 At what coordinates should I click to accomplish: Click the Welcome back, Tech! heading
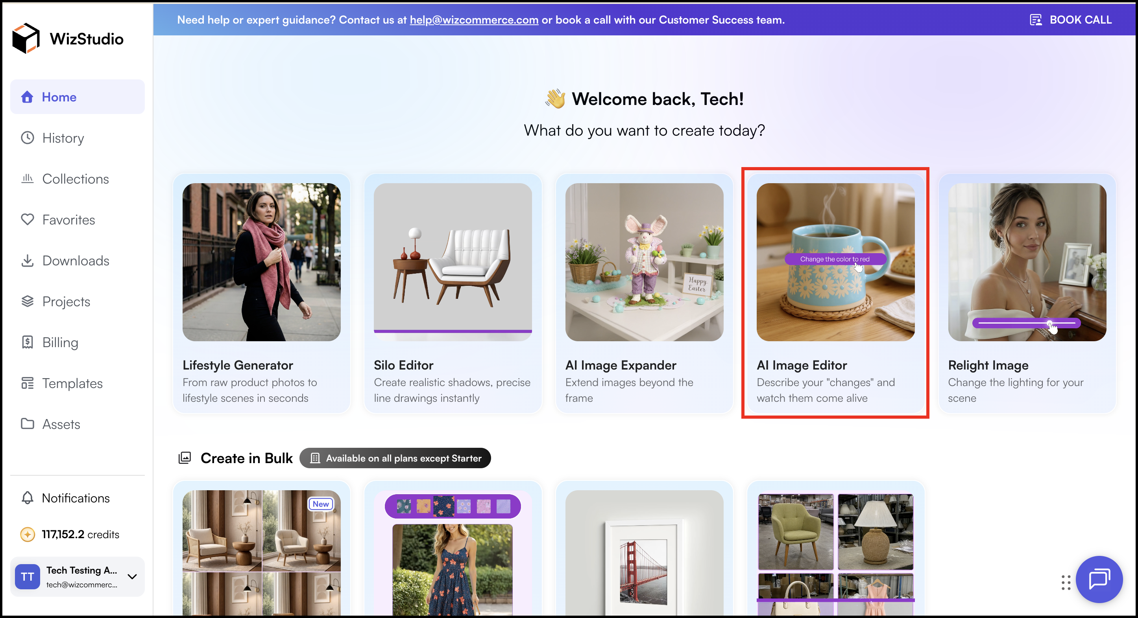coord(658,99)
